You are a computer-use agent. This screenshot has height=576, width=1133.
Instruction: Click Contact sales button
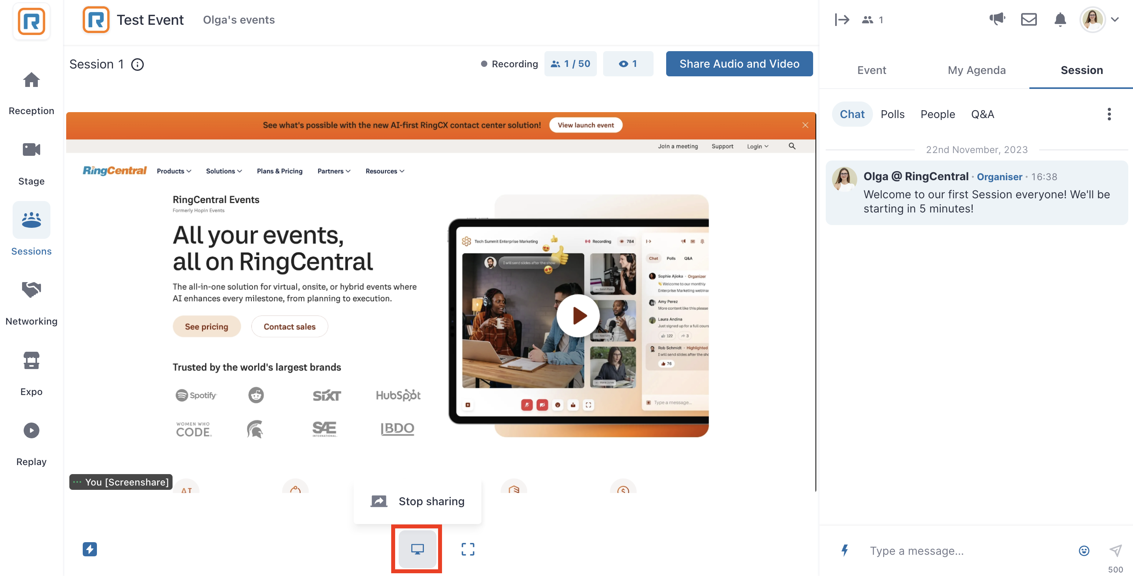pyautogui.click(x=290, y=327)
